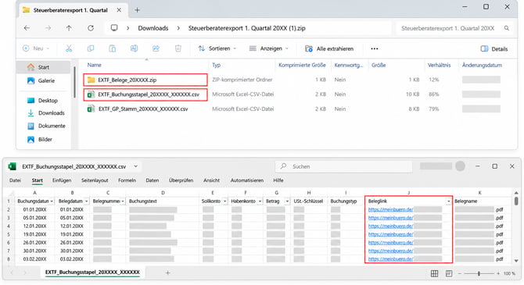The height and width of the screenshot is (285, 524).
Task: Click the Paste icon in Explorer toolbar
Action: [x=113, y=48]
